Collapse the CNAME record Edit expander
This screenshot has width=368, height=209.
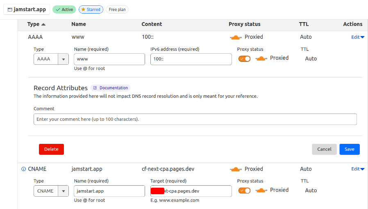pyautogui.click(x=358, y=169)
